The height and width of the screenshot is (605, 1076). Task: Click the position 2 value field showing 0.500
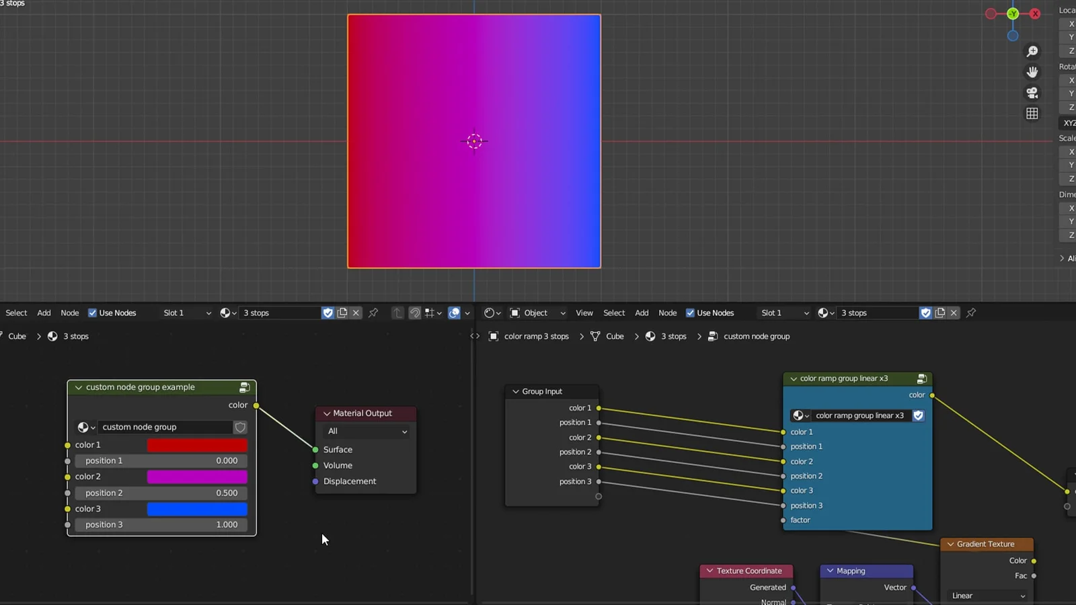[x=161, y=493]
